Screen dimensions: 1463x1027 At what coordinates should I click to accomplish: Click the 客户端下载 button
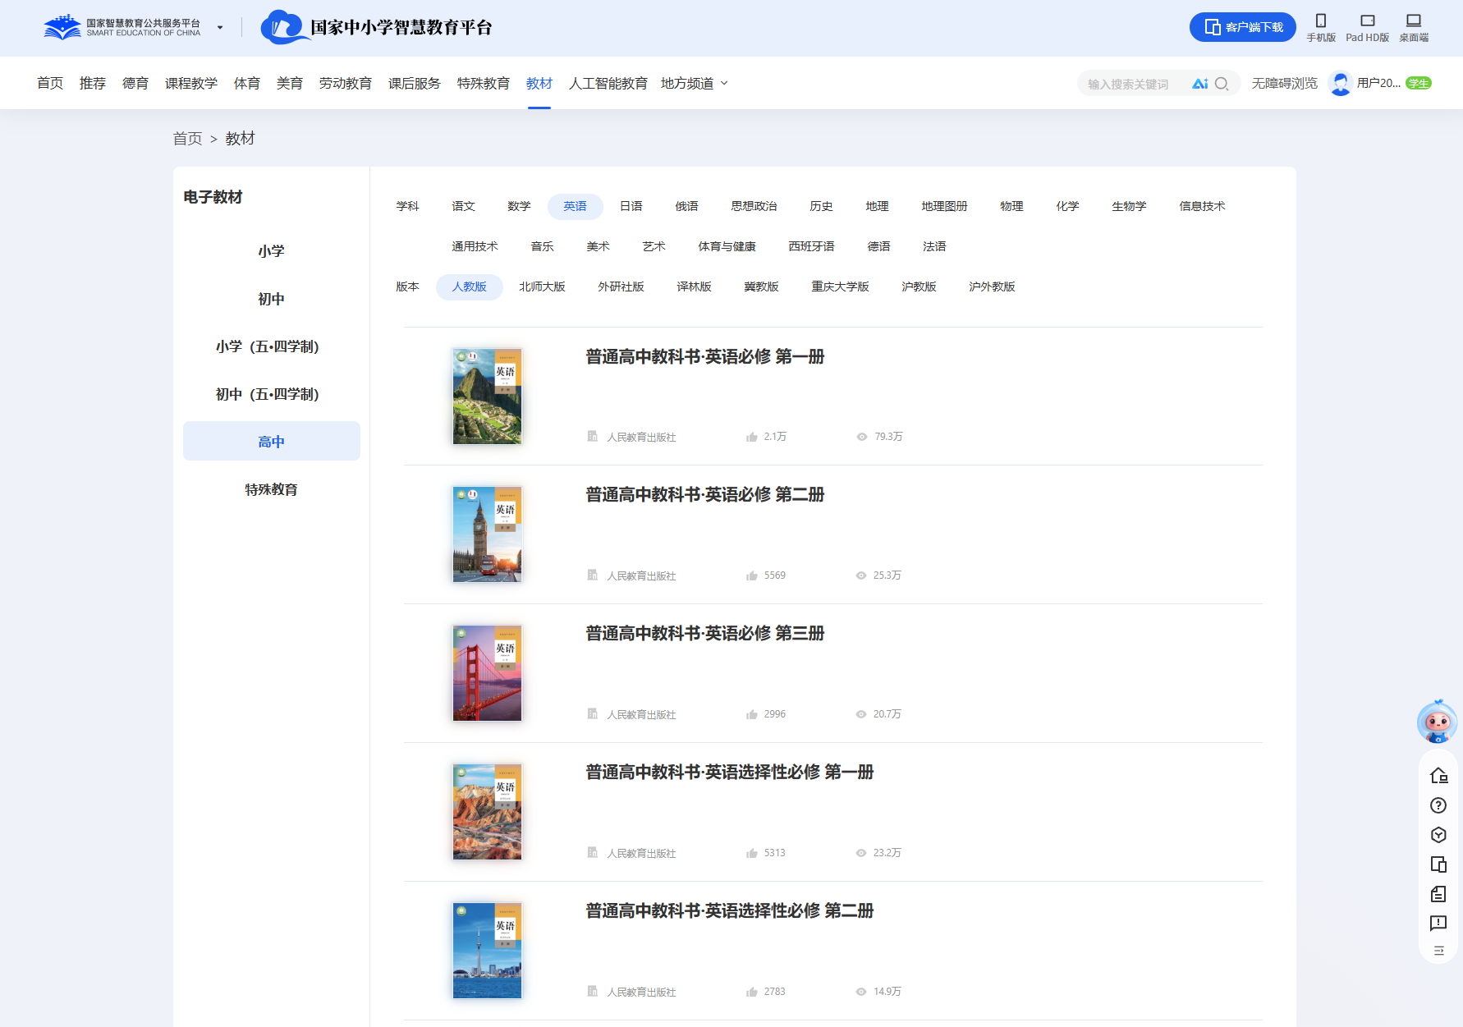1242,27
